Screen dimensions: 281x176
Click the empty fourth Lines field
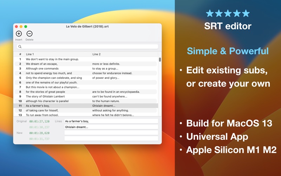[x=111, y=139]
